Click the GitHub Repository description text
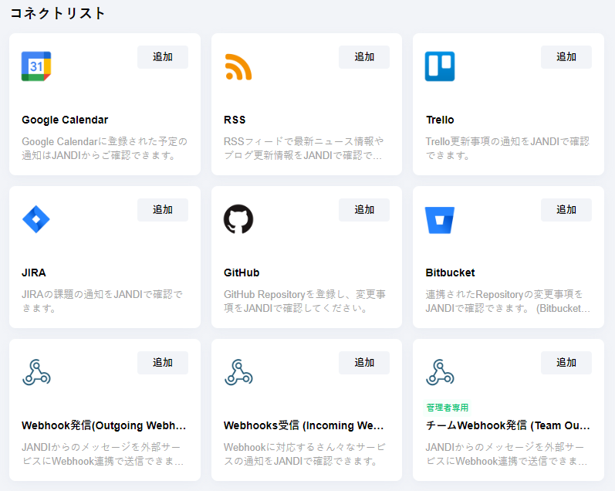615x491 pixels. (305, 301)
